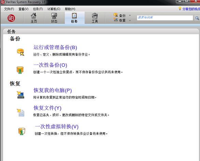The image size is (200, 161).
Task: Open the 恢复我的电脑(P) link
Action: tap(53, 90)
